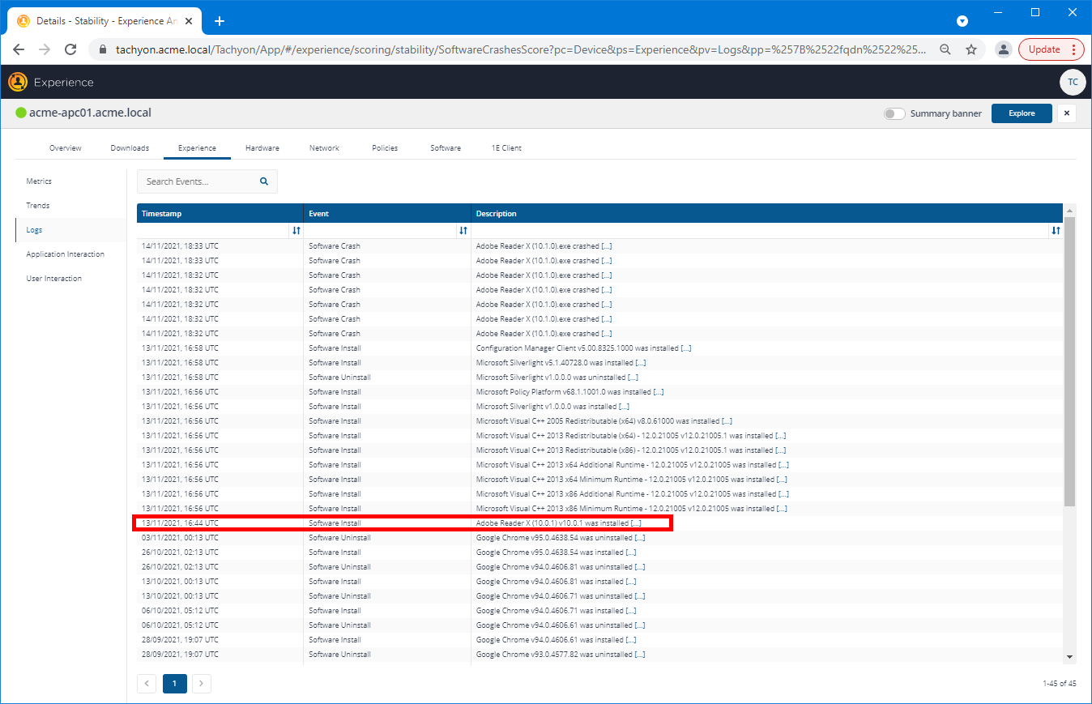Click Microsoft Silverlight v5.1.40728.0 was installed
Image resolution: width=1092 pixels, height=704 pixels.
pyautogui.click(x=561, y=363)
